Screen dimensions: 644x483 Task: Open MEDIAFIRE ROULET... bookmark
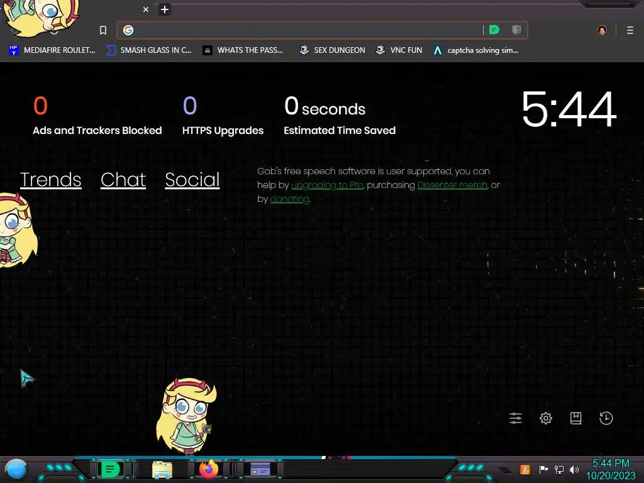[x=52, y=50]
